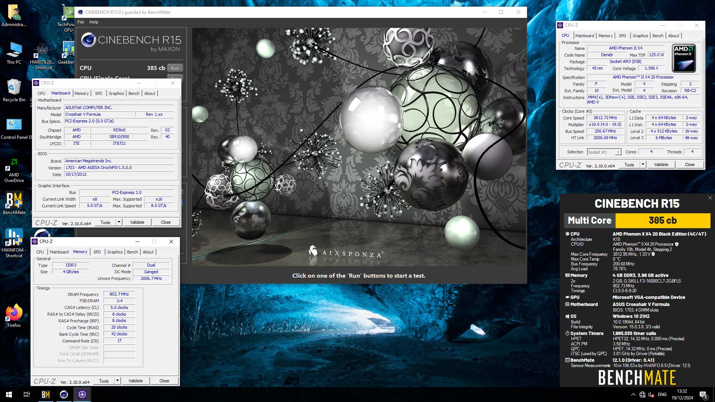Open Memory tab in Mainboard CPU-Z window

(82, 93)
